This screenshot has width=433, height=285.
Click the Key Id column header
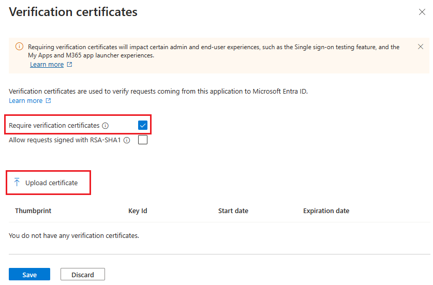138,211
